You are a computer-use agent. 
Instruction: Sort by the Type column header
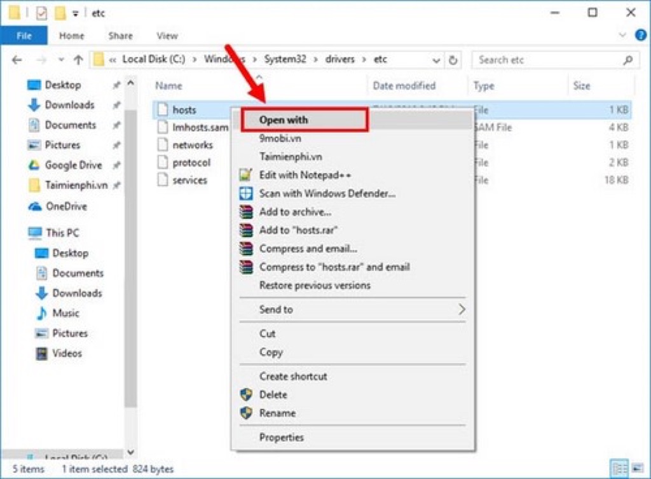tap(484, 86)
